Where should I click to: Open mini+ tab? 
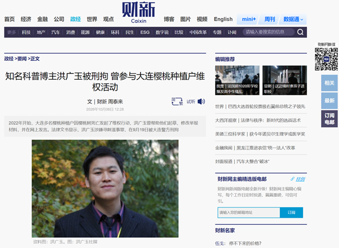pos(248,19)
